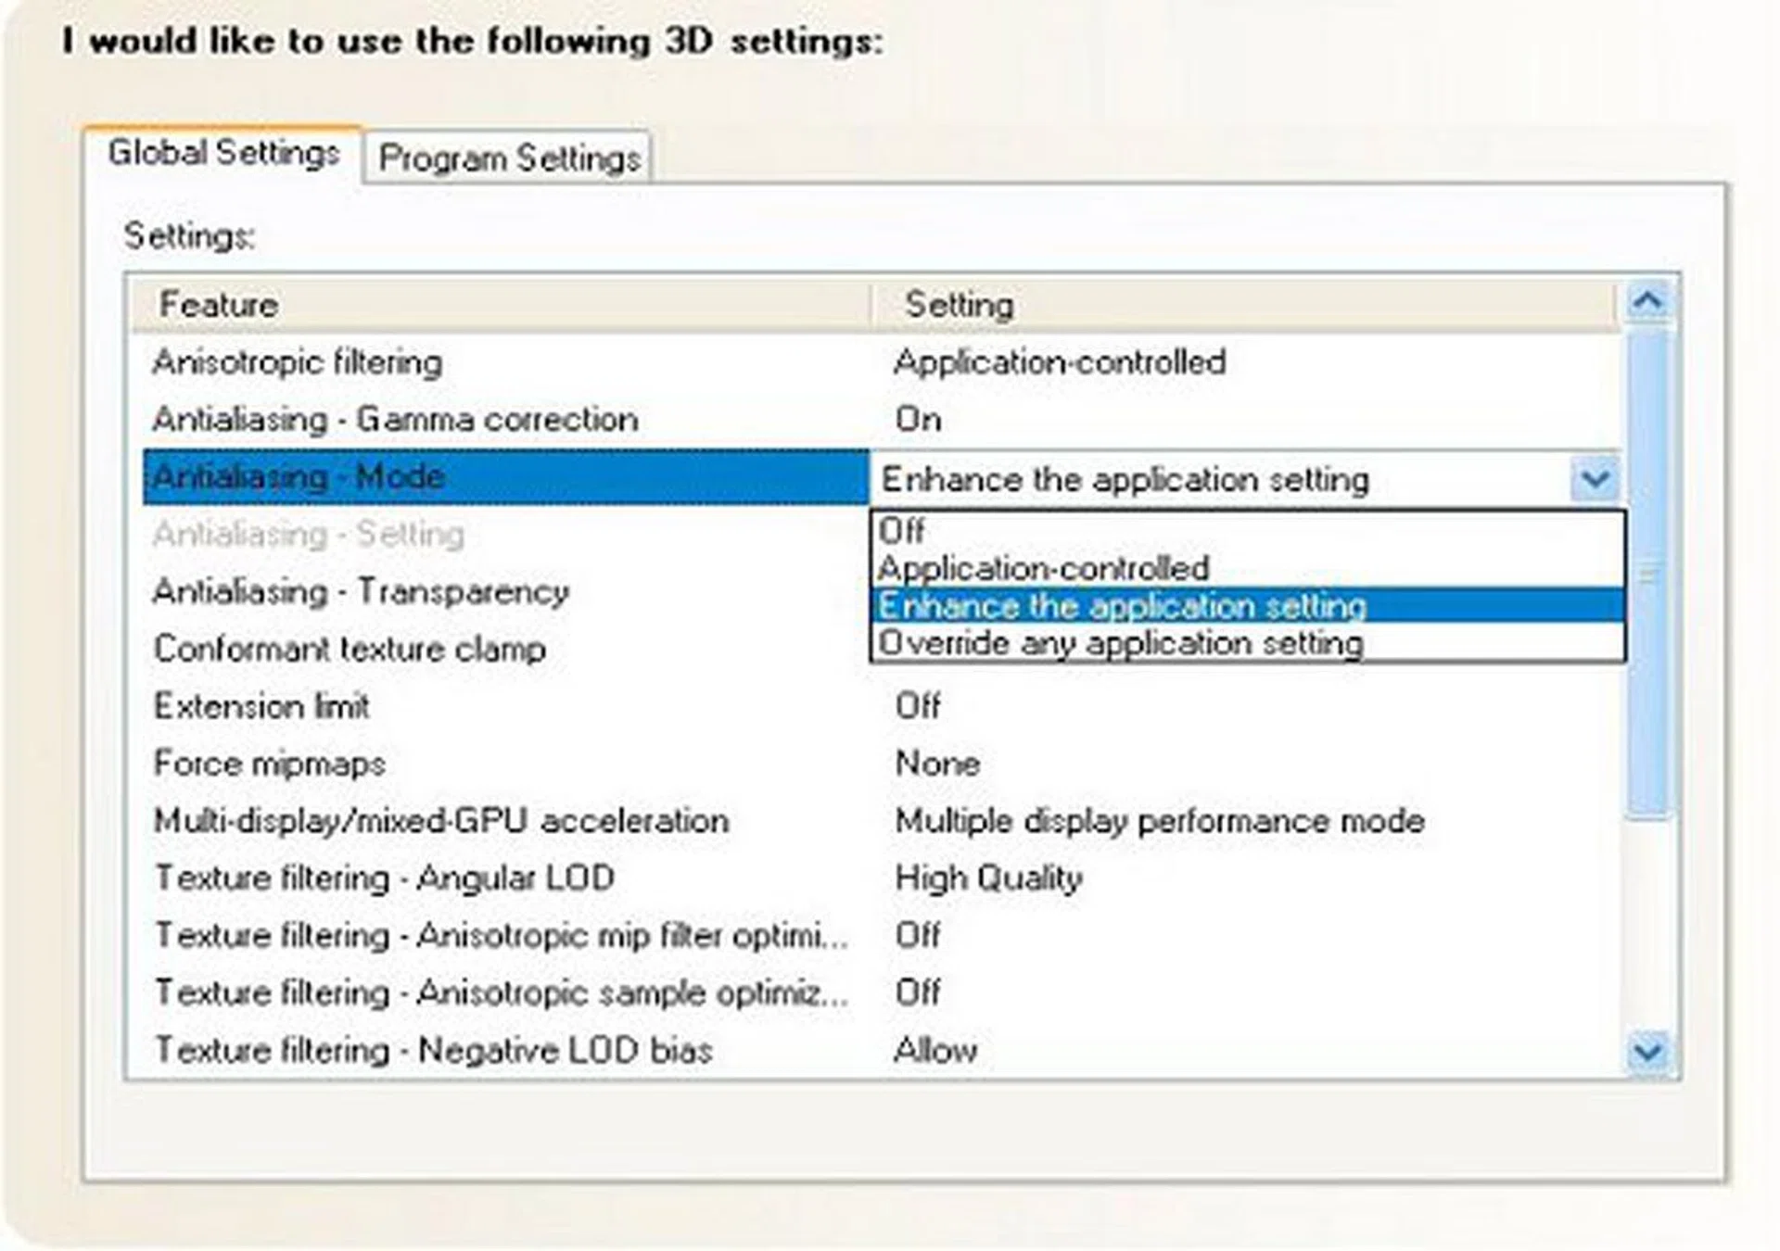Click the scroll up arrow button

(1647, 301)
